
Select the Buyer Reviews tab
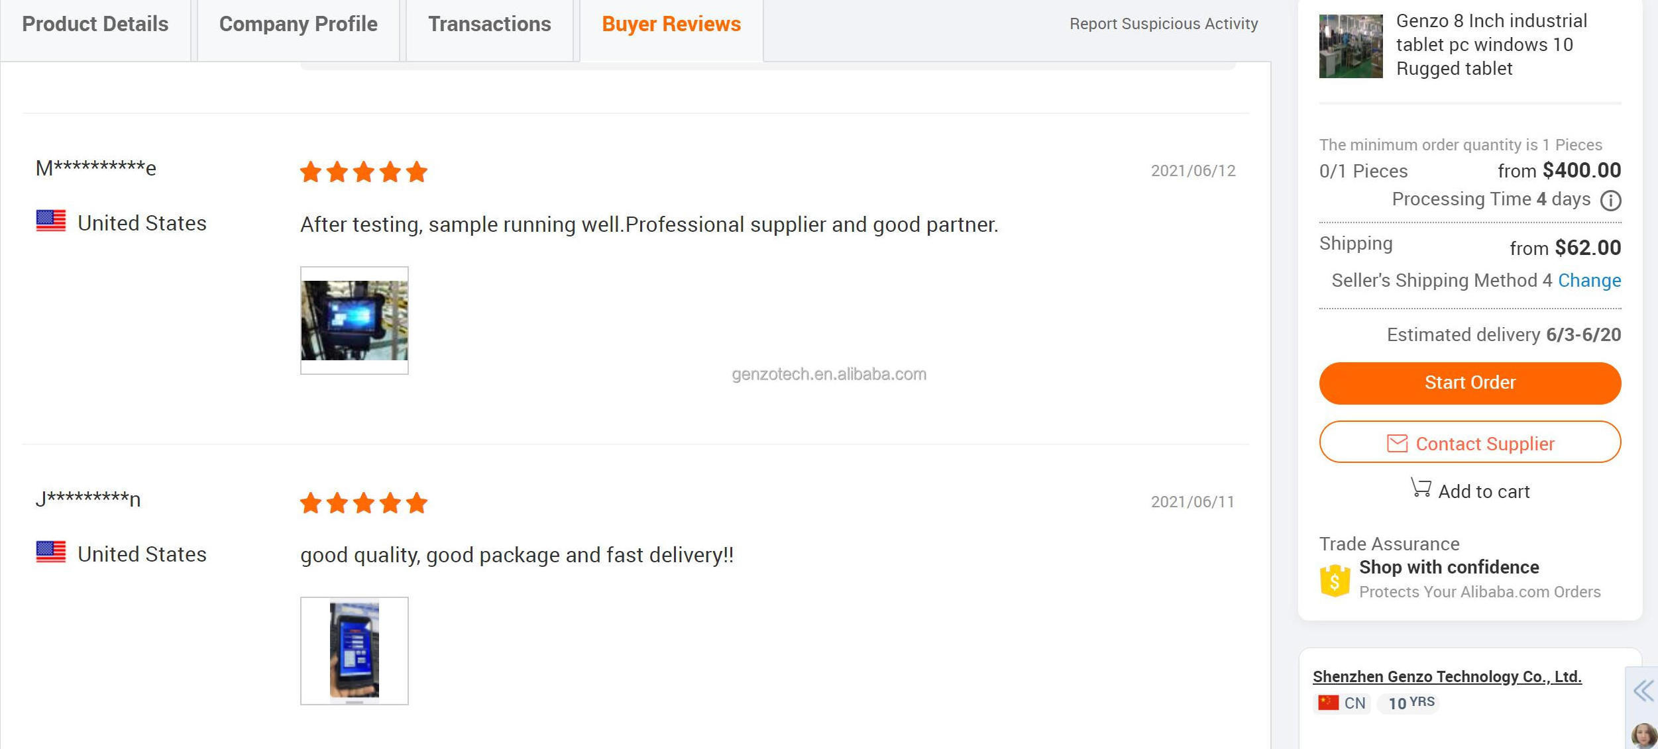pyautogui.click(x=671, y=25)
